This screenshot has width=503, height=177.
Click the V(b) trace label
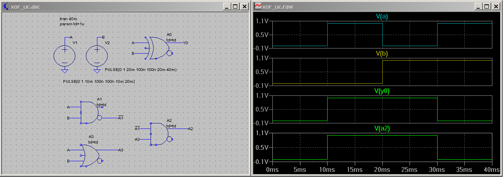[x=382, y=53]
